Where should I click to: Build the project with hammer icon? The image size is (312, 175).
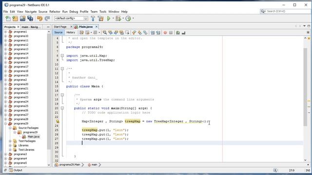coord(93,18)
